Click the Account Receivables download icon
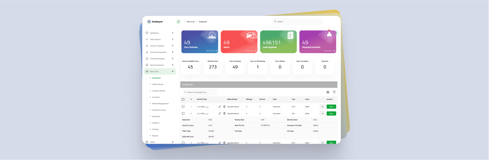Image resolution: width=489 pixels, height=160 pixels. click(147, 52)
